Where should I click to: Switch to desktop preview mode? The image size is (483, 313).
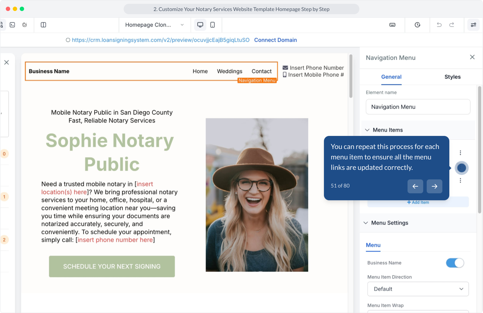(200, 25)
